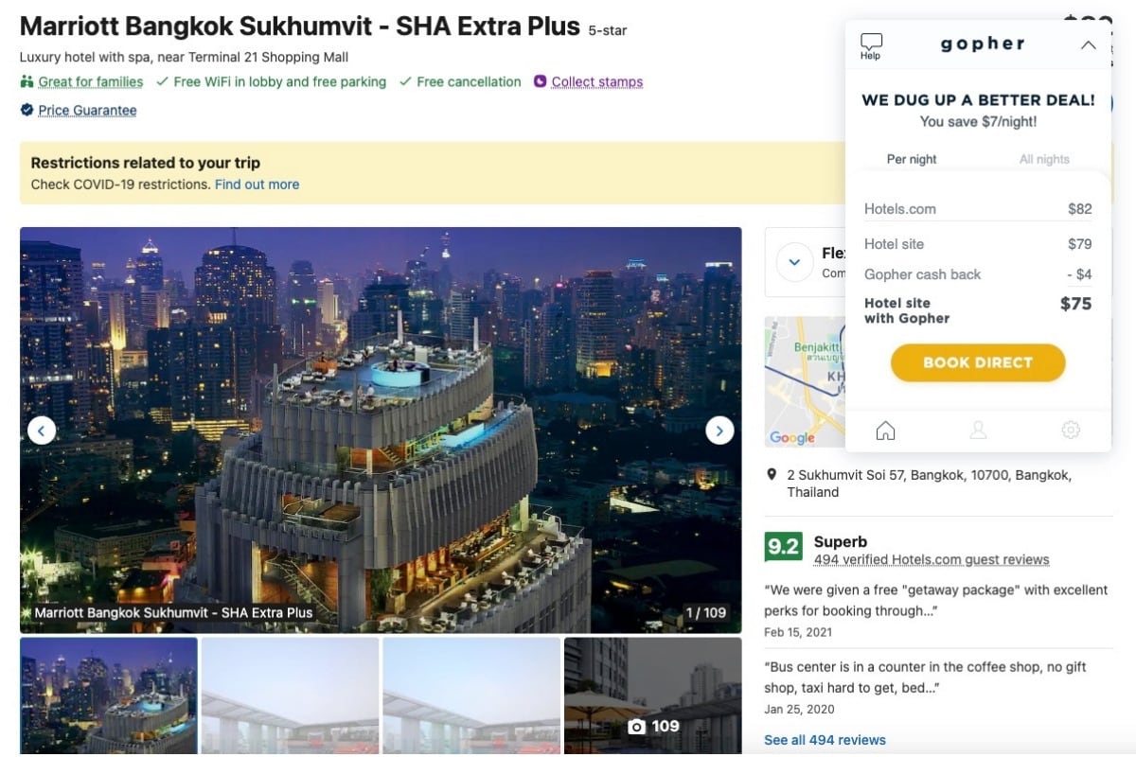This screenshot has width=1136, height=757.
Task: Advance to the next hotel photo arrow
Action: (x=719, y=430)
